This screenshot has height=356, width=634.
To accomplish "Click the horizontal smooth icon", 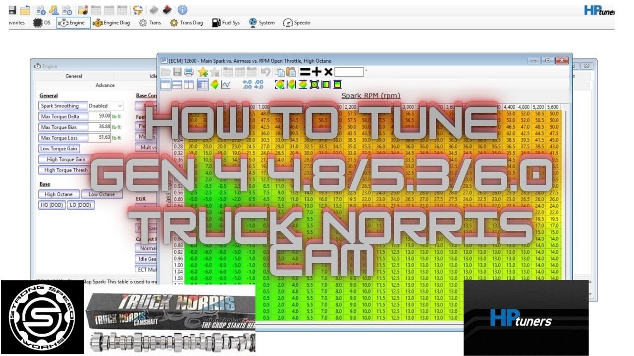I will [325, 85].
